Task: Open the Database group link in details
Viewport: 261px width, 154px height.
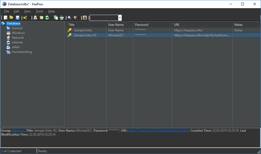Action: [x=18, y=131]
